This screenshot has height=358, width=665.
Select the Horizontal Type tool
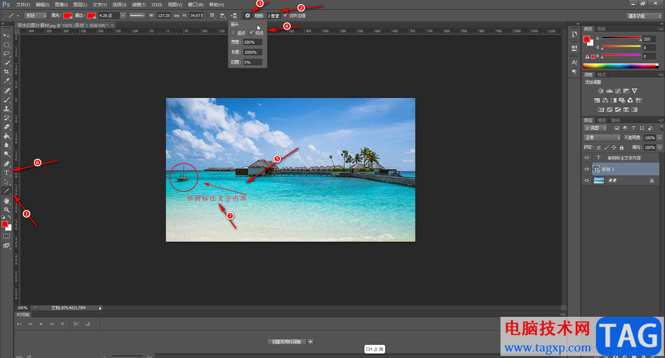[x=7, y=172]
